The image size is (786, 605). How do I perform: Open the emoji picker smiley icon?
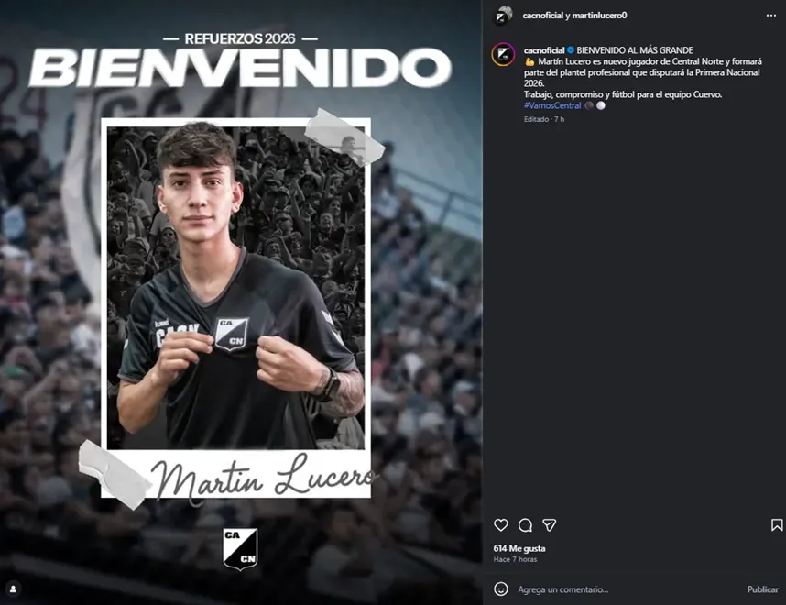pyautogui.click(x=501, y=588)
